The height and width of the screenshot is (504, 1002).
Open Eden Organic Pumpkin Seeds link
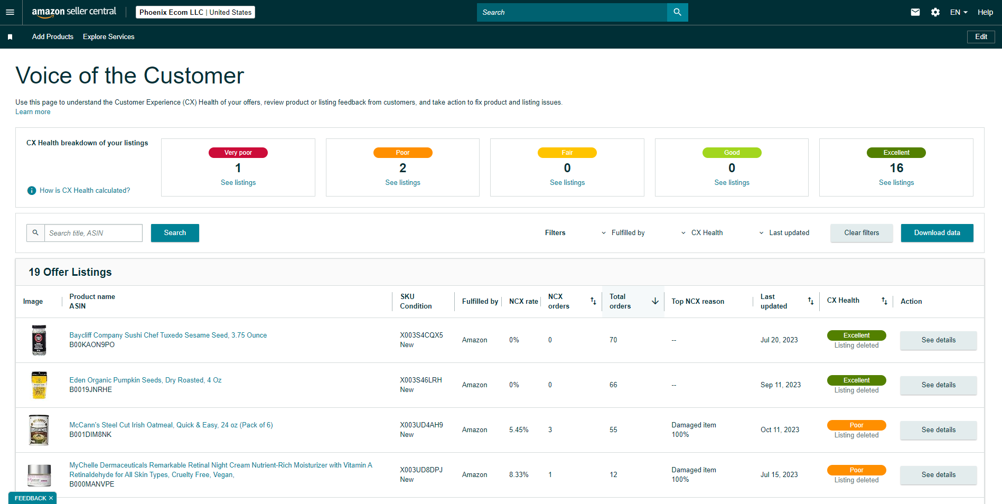click(145, 380)
